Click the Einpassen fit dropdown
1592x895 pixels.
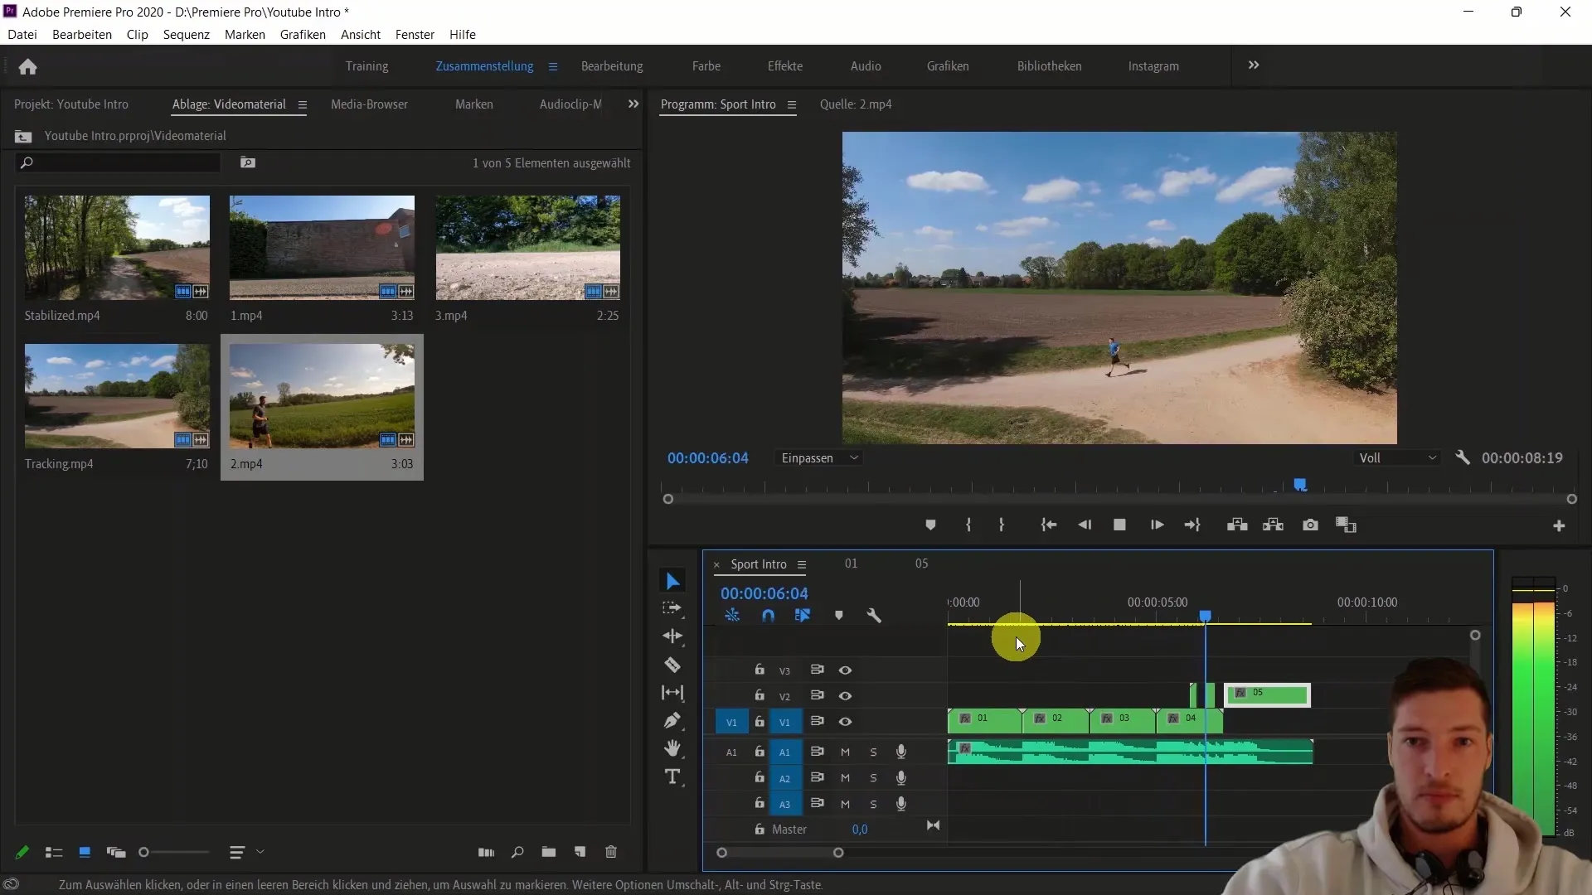click(821, 458)
